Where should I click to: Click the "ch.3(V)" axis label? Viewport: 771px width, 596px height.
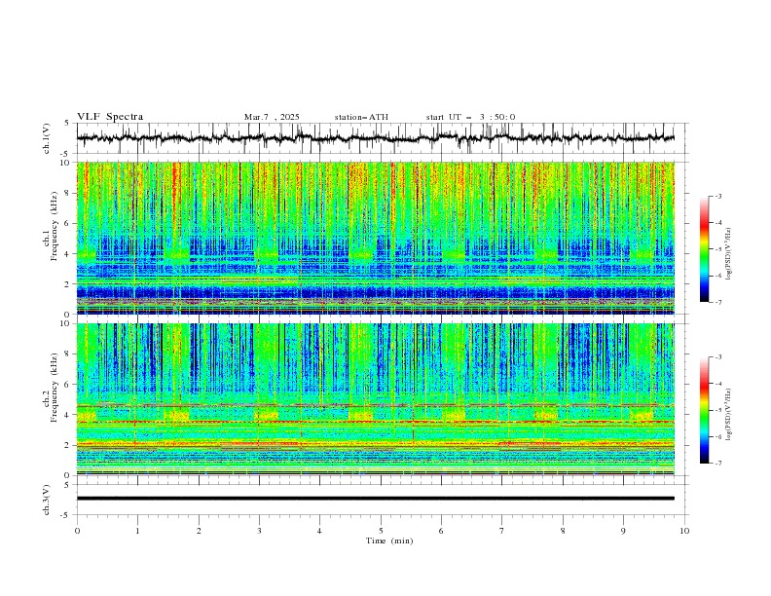click(x=47, y=500)
